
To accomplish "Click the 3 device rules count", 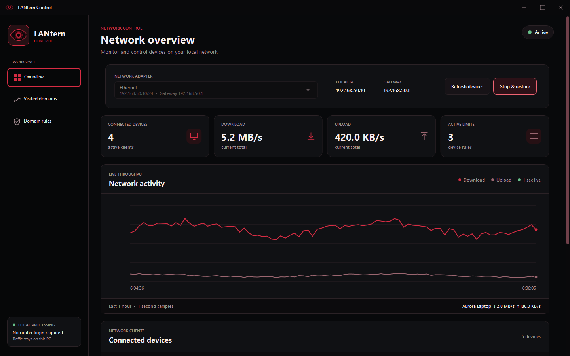I will click(x=450, y=137).
